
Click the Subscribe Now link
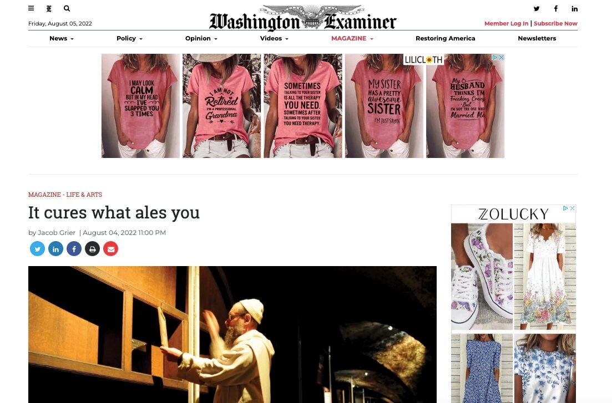[x=555, y=23]
